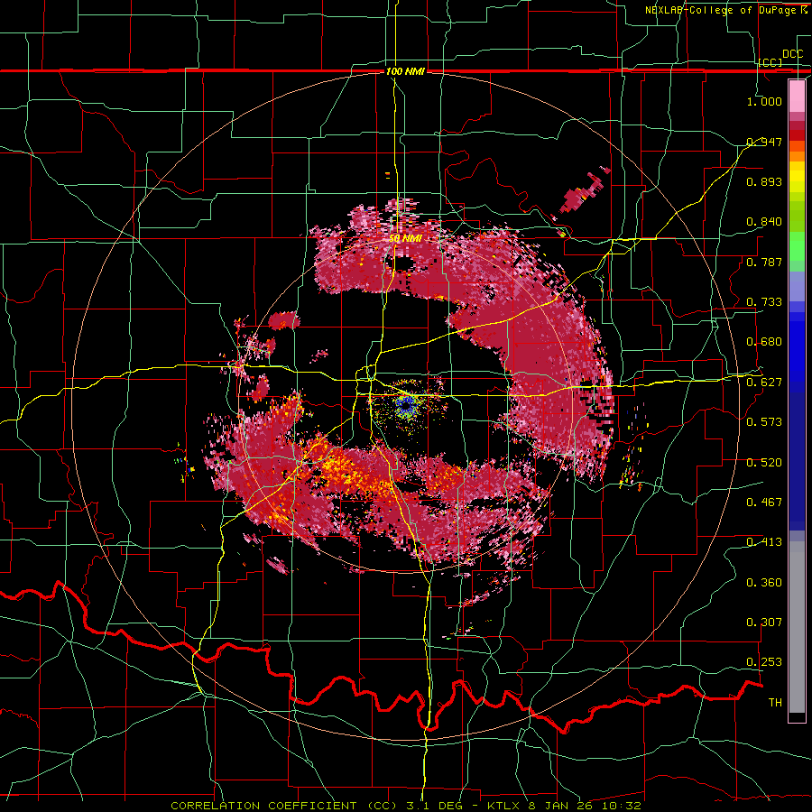Click the 100 NMI range ring label
This screenshot has width=812, height=812.
tap(405, 71)
